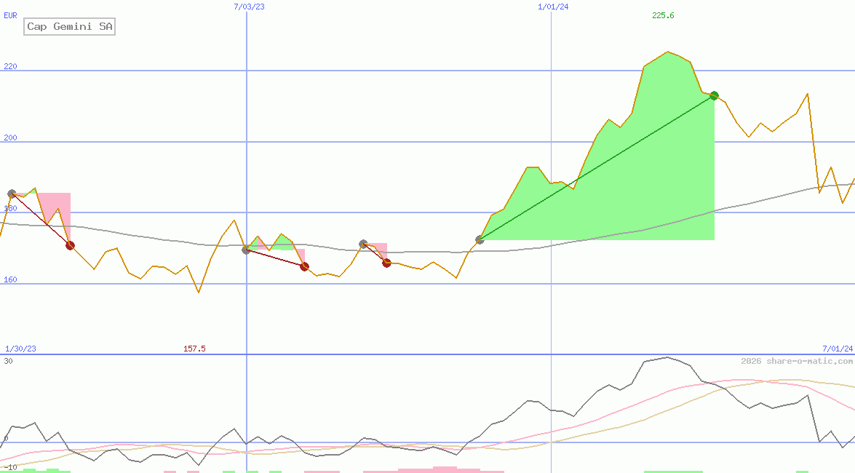
Task: Click the 7/01/24 end date label
Action: (x=837, y=349)
